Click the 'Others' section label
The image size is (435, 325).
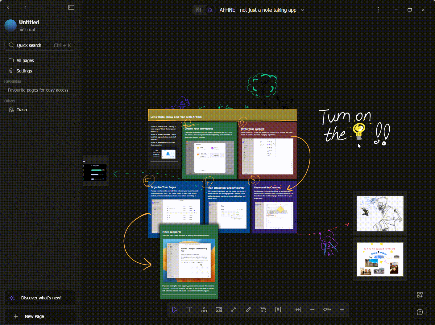pos(10,101)
